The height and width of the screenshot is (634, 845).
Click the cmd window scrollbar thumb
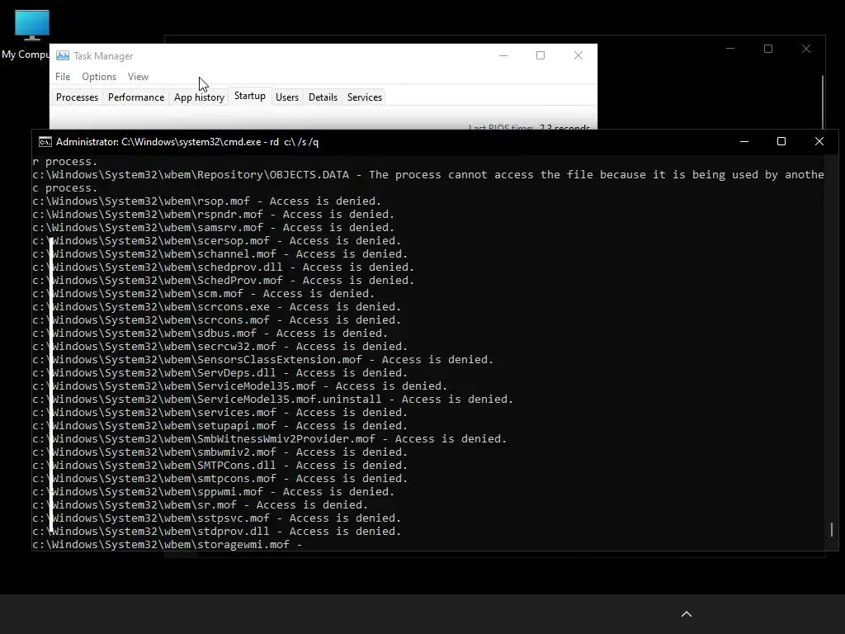click(832, 529)
